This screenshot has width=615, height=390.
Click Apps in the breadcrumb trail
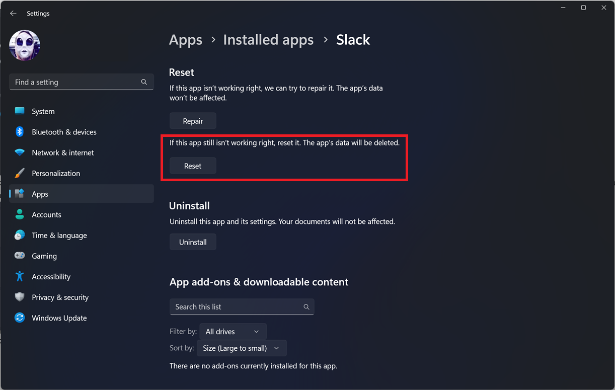[x=185, y=40]
